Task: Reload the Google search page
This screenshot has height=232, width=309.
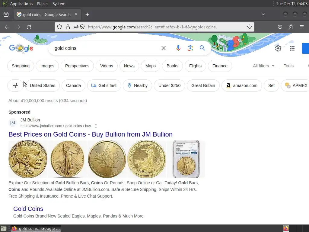Action: pos(29,27)
